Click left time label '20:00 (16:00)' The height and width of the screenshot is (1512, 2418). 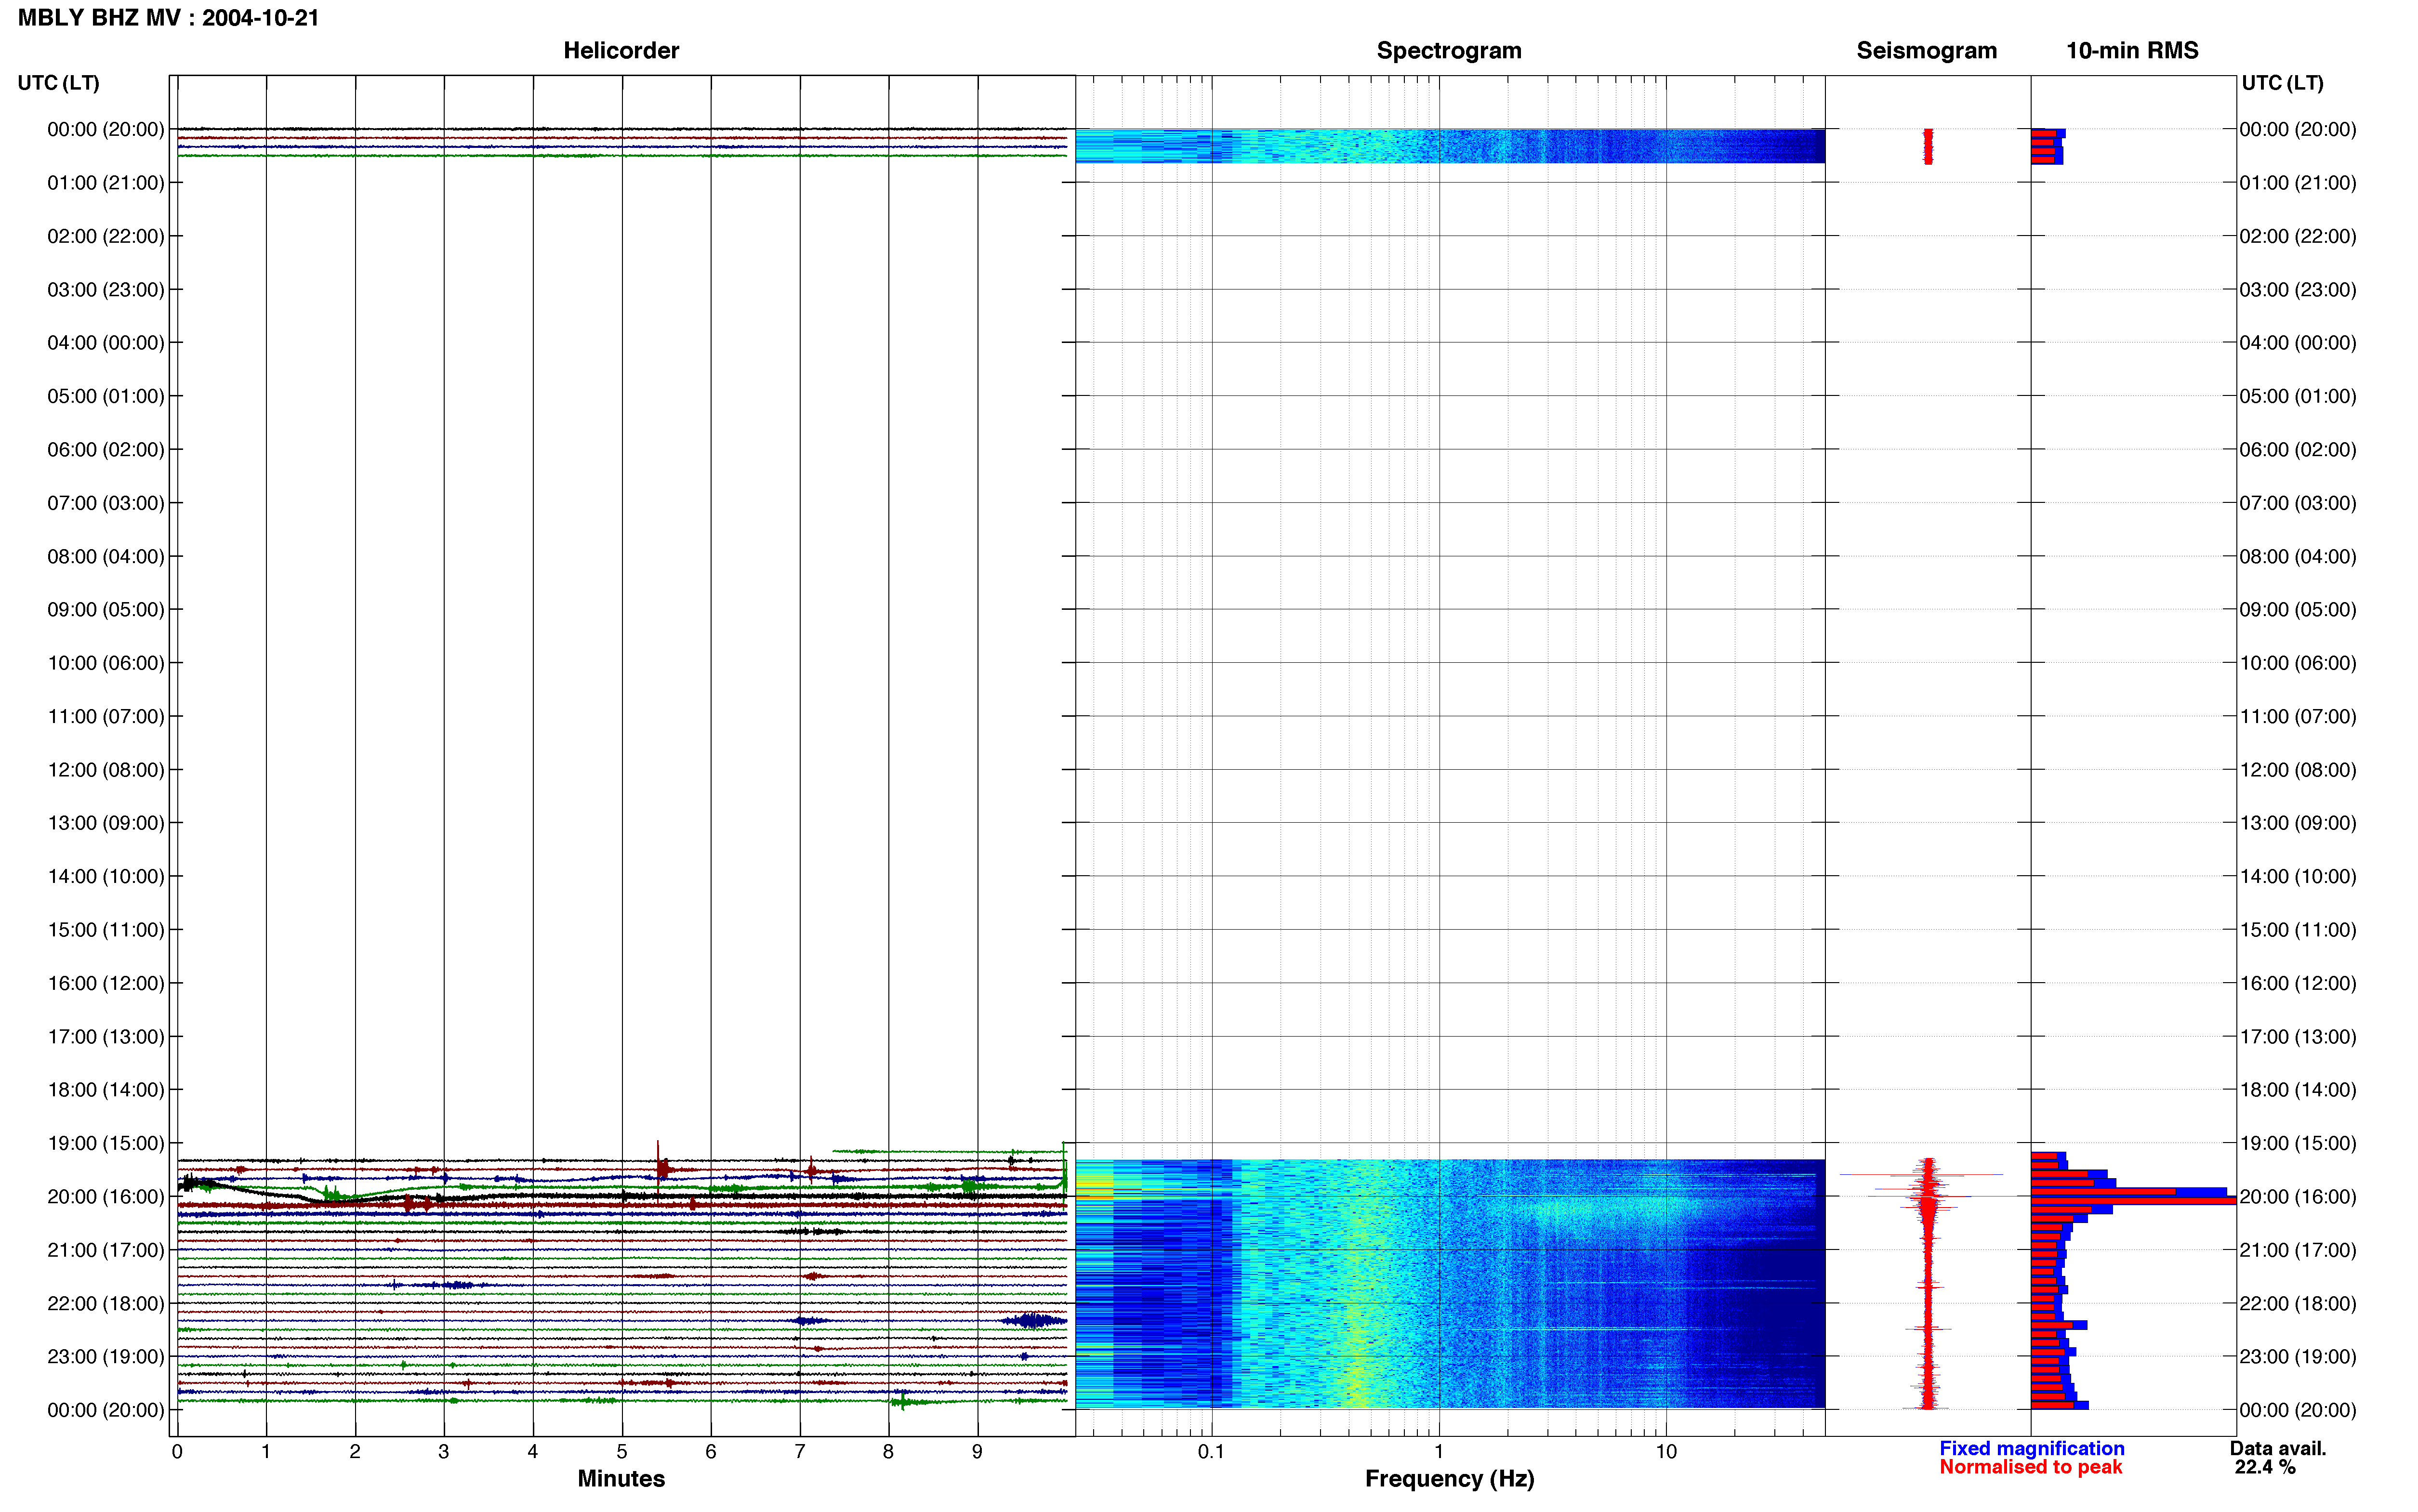click(106, 1197)
